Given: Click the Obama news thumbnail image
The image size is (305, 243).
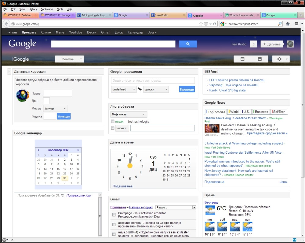Looking at the screenshot, I should 212,129.
